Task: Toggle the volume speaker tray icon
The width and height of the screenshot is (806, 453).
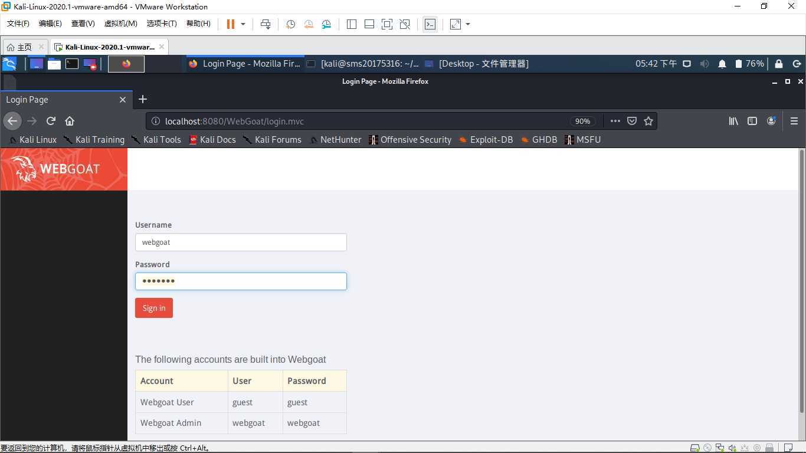Action: tap(705, 64)
